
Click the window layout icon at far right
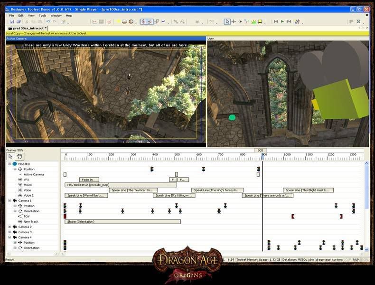click(x=358, y=21)
